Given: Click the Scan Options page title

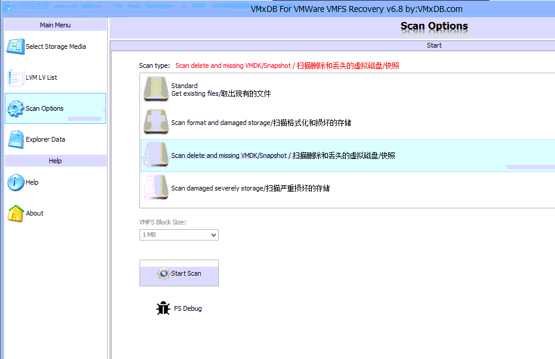Looking at the screenshot, I should (435, 26).
